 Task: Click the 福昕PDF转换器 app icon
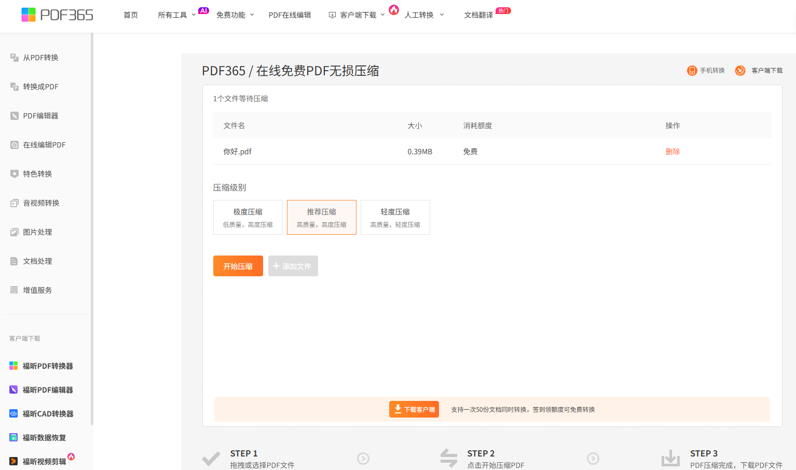[x=13, y=366]
